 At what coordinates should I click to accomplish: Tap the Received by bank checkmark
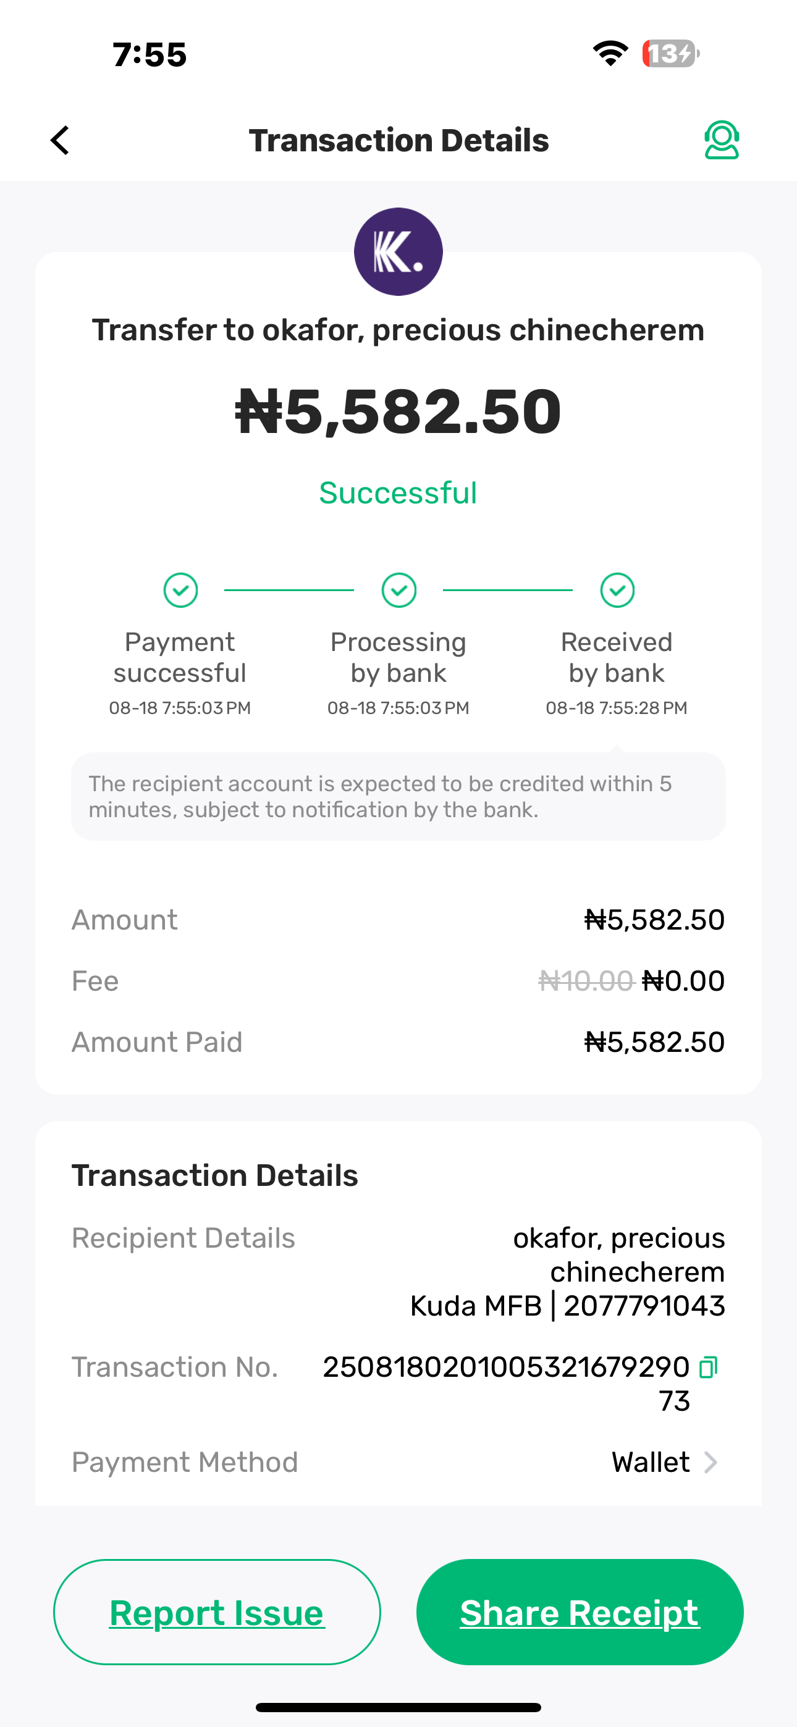[x=617, y=590]
